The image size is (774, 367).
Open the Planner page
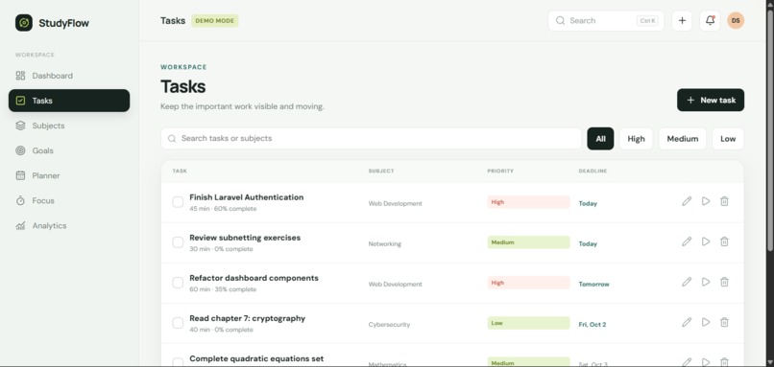[69, 175]
